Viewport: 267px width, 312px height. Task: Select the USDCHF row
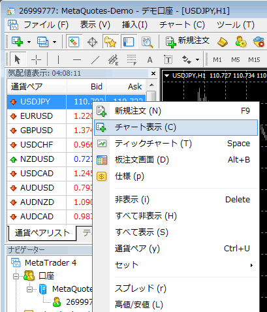click(50, 145)
